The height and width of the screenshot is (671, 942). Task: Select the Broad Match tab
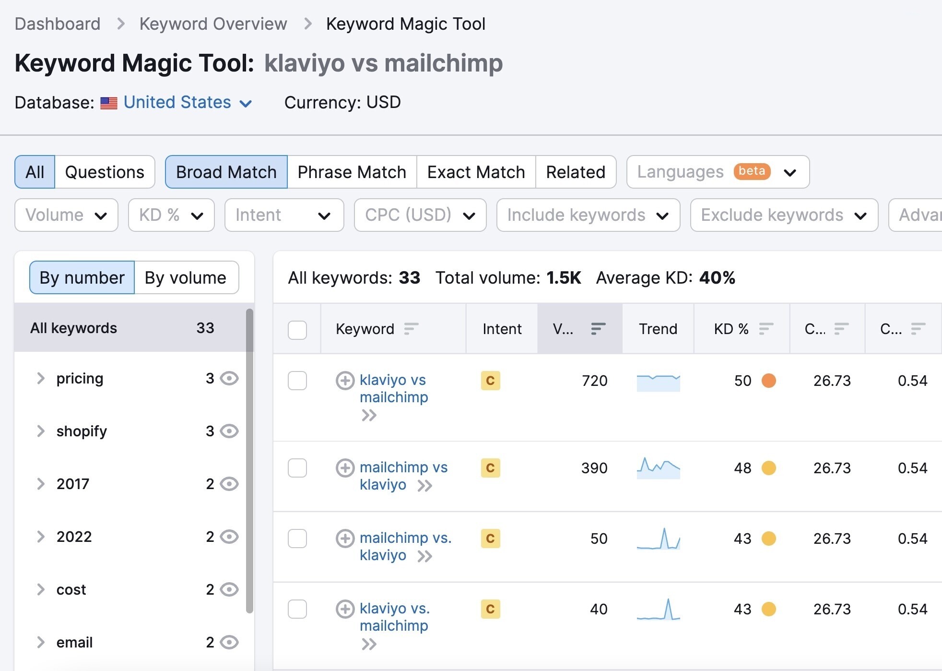pos(226,172)
